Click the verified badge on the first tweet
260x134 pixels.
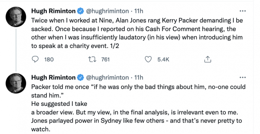[x=81, y=11]
